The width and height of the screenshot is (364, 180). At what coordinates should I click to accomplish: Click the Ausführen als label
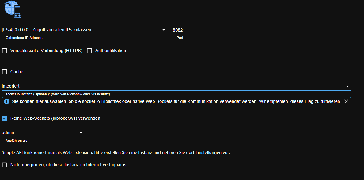point(17,141)
